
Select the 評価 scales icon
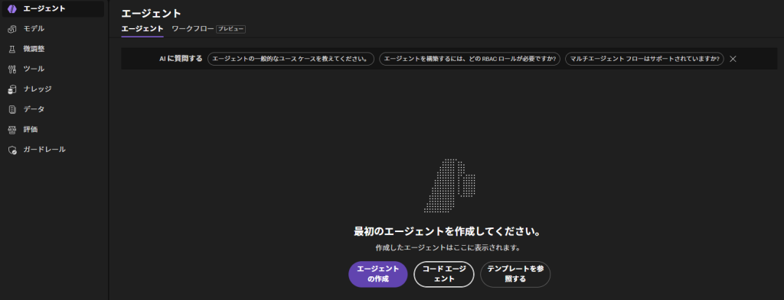[12, 130]
